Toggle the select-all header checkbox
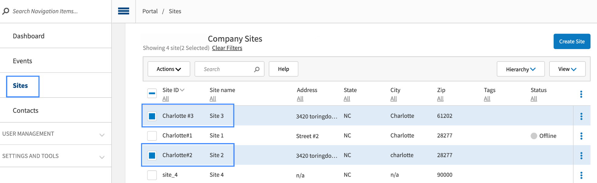 pyautogui.click(x=152, y=93)
